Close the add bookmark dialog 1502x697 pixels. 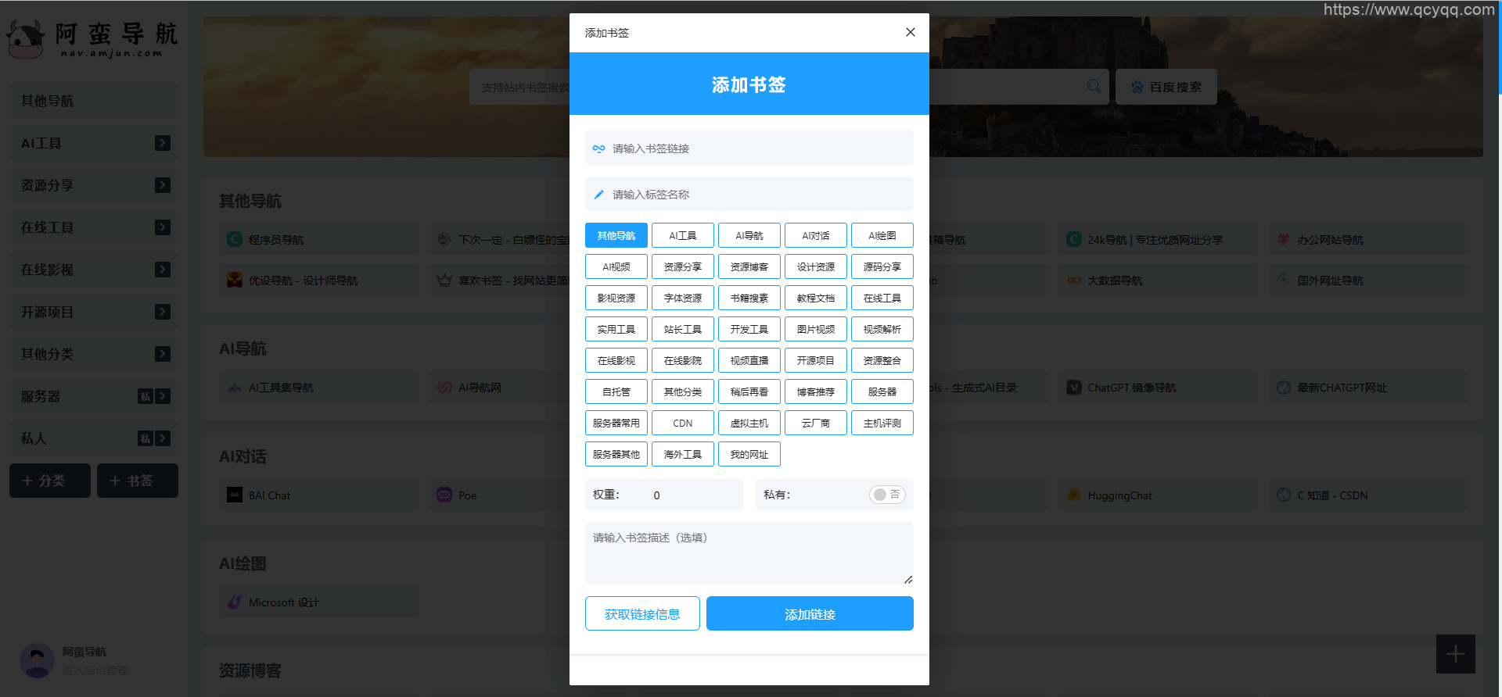pos(910,32)
